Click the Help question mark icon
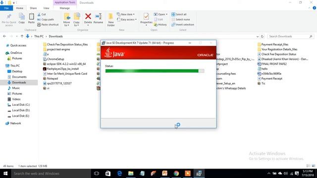This screenshot has height=178, width=317. (x=315, y=8)
